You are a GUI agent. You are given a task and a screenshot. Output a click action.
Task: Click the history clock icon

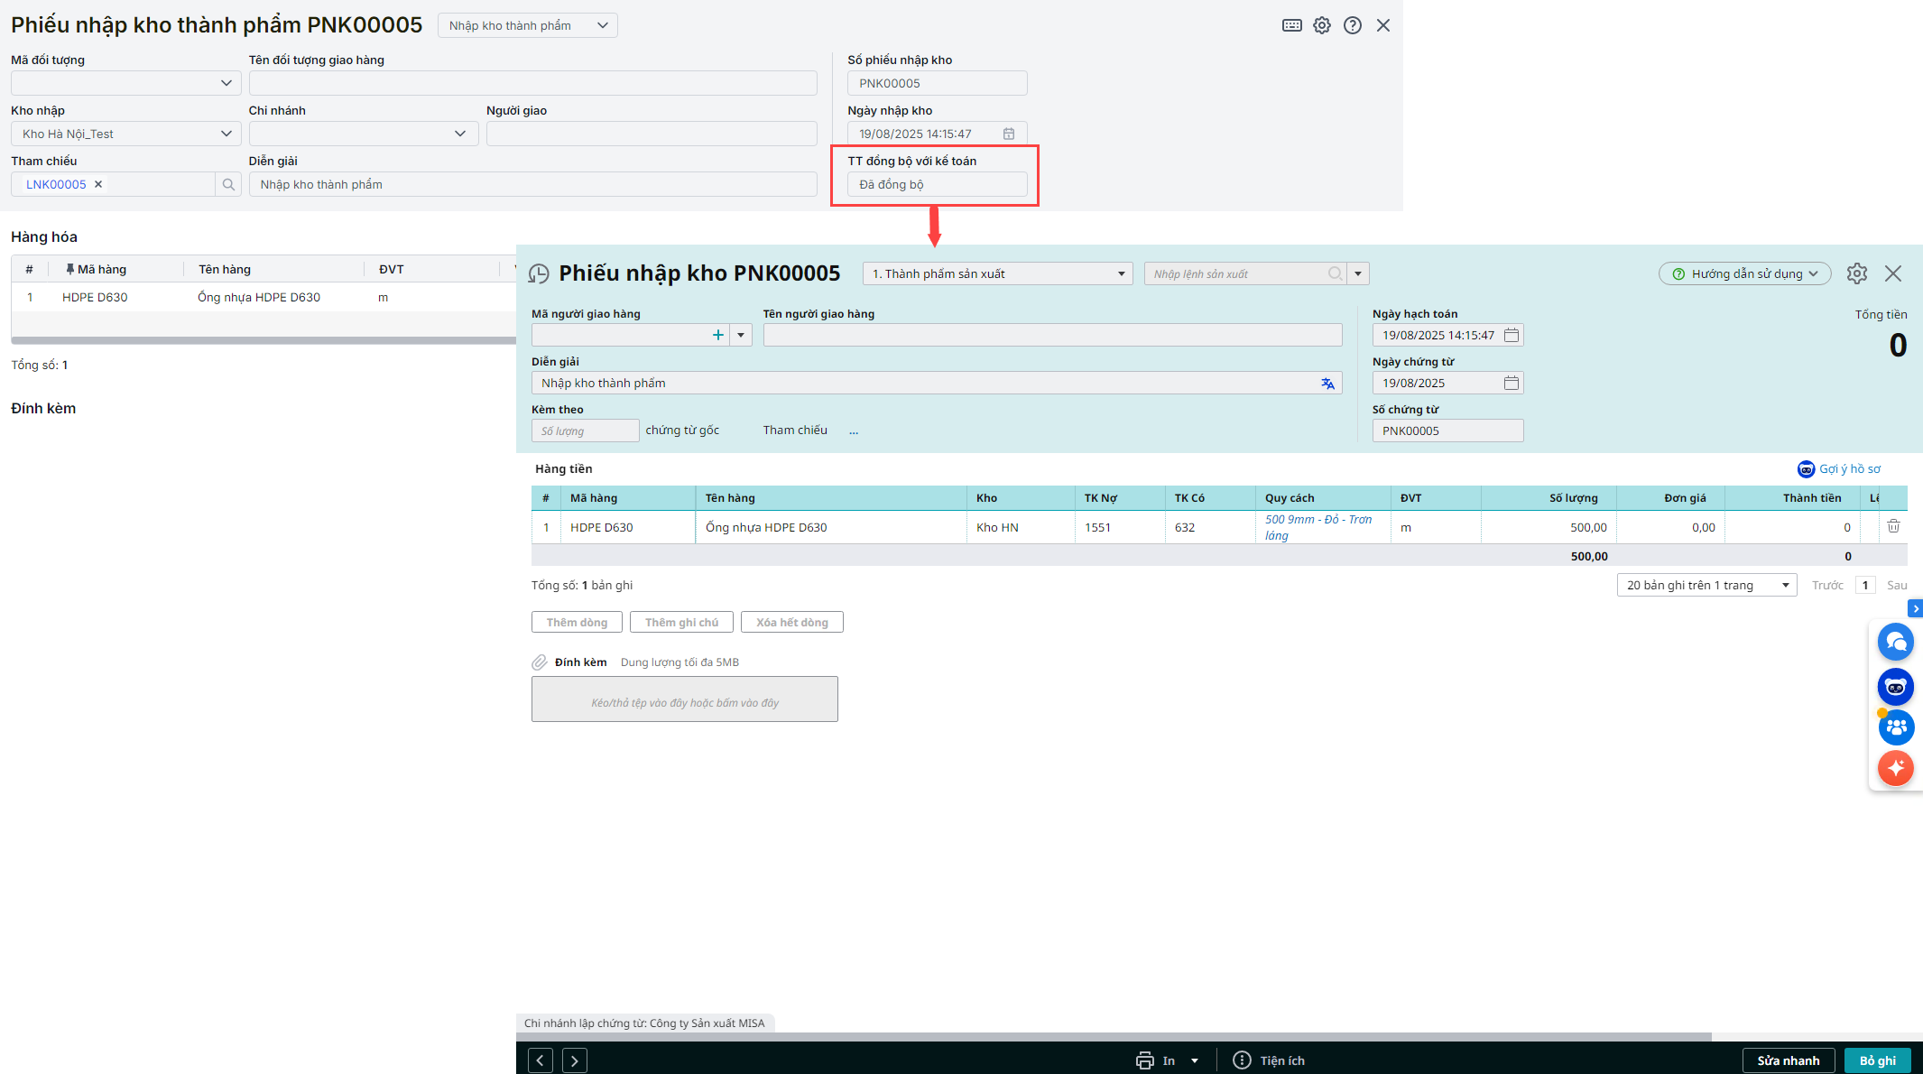point(539,273)
